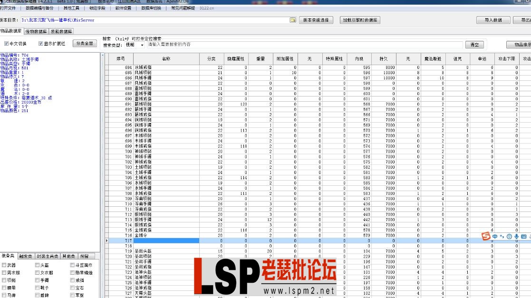Click the 分类全显 button
531x298 pixels.
click(85, 43)
